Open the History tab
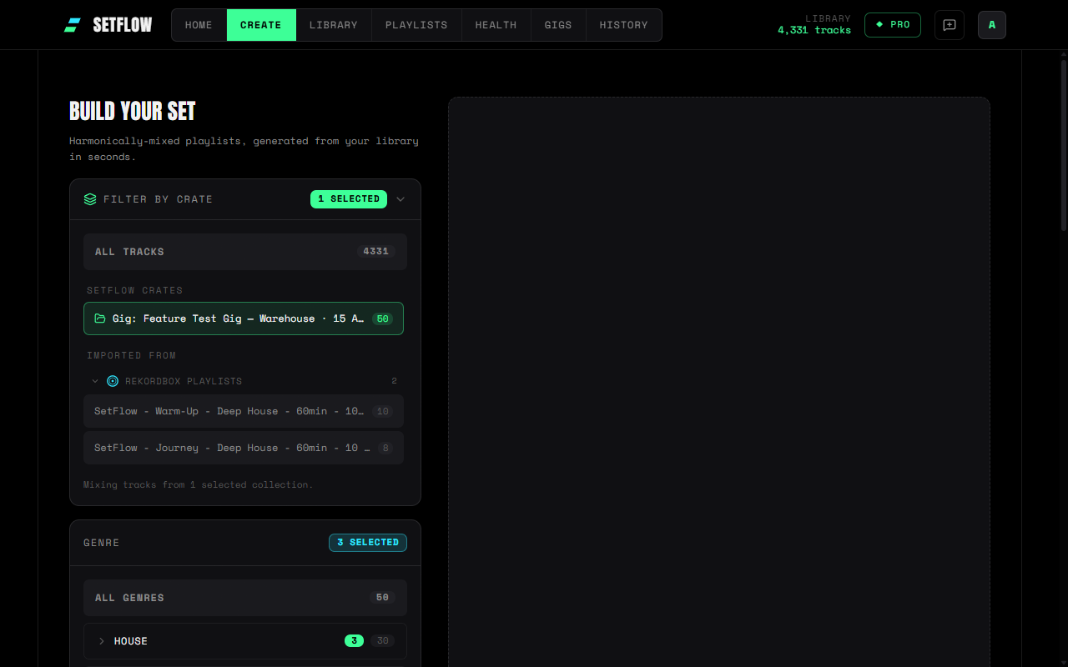 tap(624, 25)
